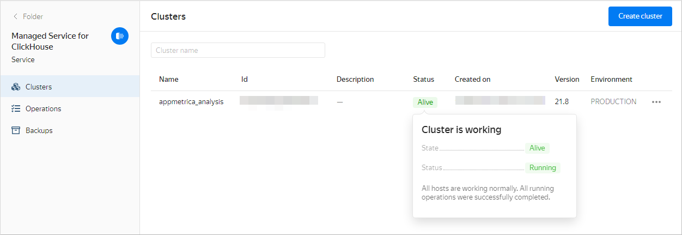
Task: Open the three-dot menu for appmetrica_analysis
Action: click(656, 102)
